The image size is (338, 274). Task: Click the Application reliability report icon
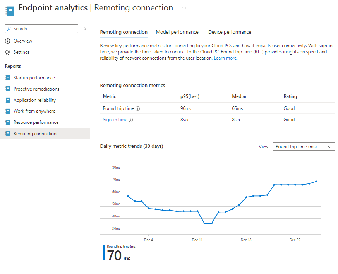click(7, 100)
